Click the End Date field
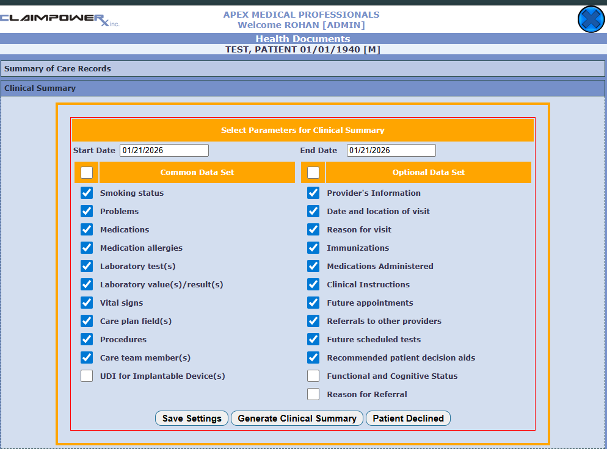The image size is (607, 449). coord(391,151)
